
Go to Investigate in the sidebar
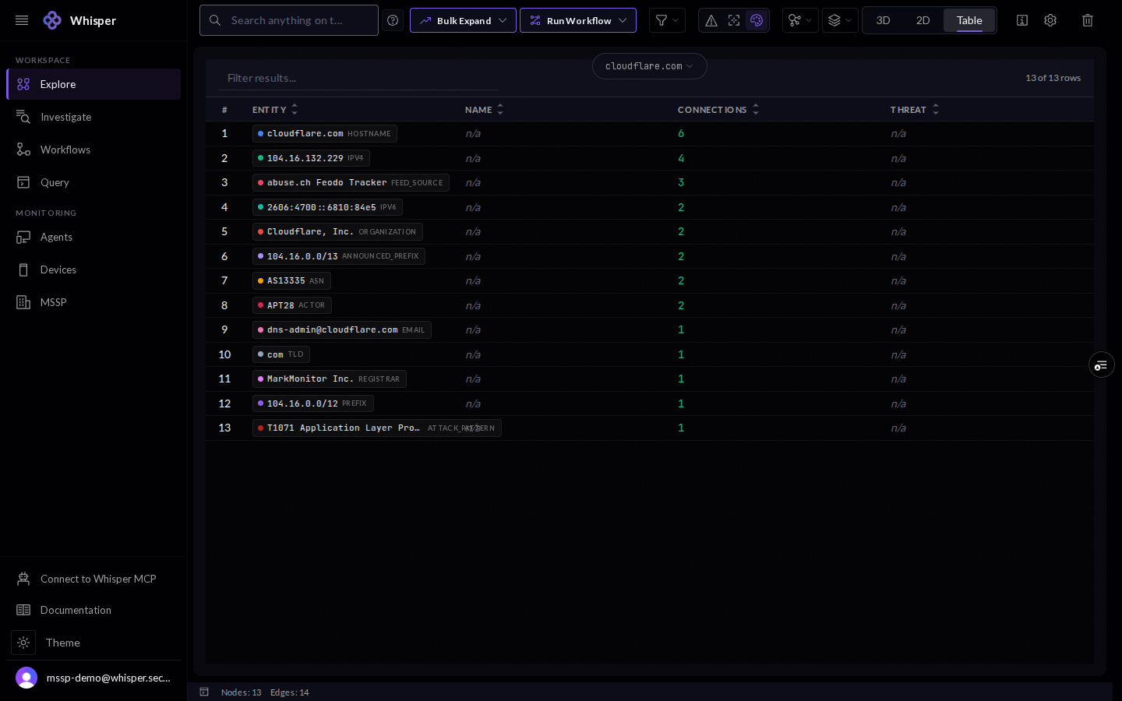click(93, 117)
